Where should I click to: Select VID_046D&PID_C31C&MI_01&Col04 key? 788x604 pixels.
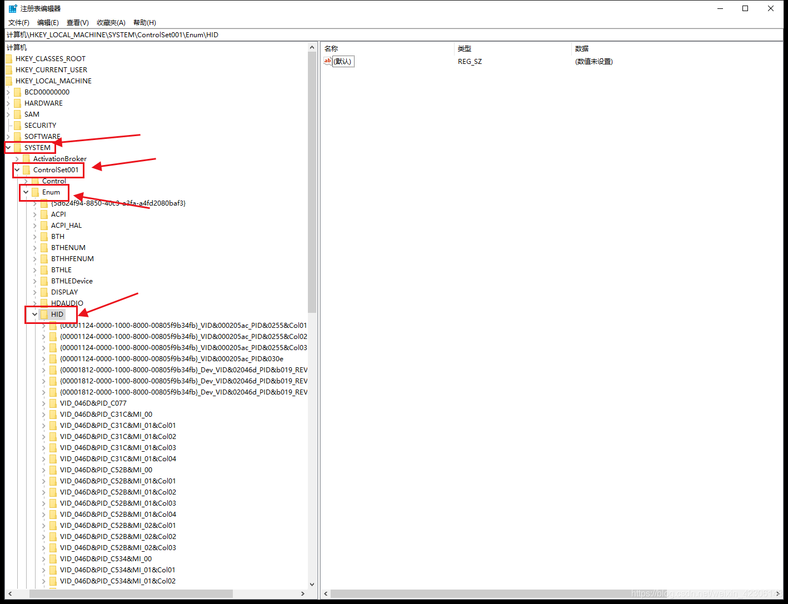click(x=118, y=458)
